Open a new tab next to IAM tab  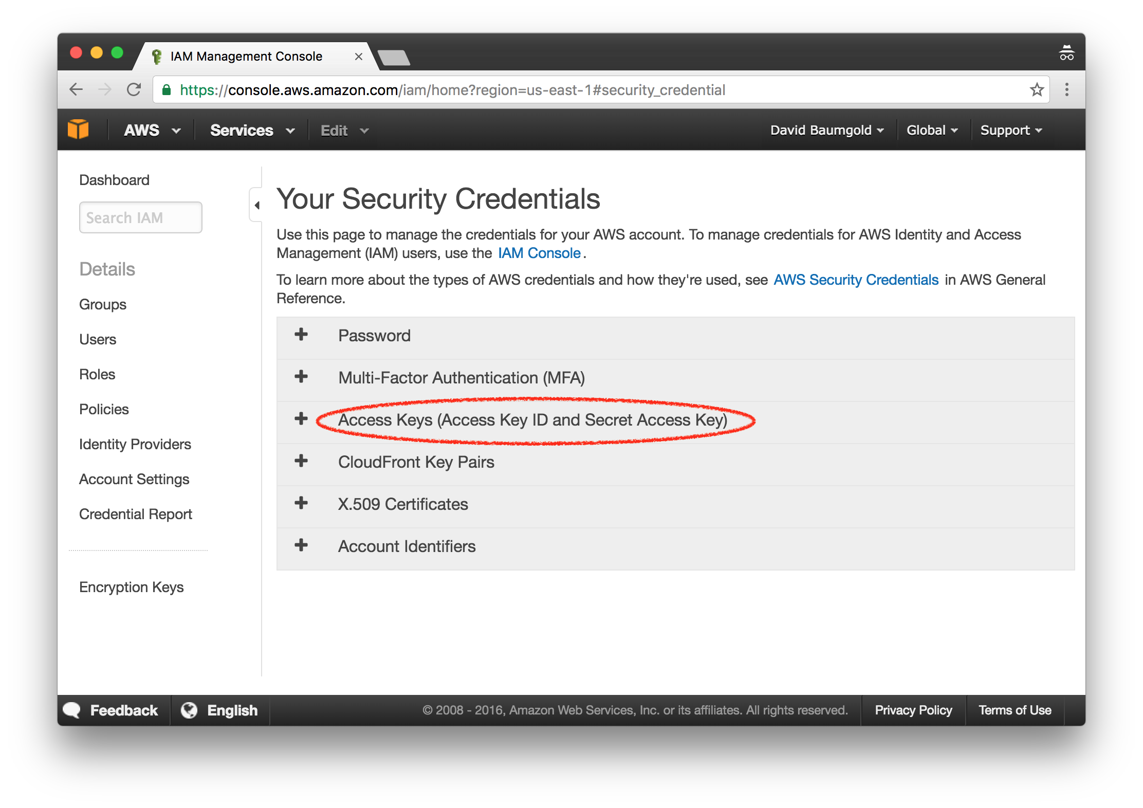pos(394,58)
